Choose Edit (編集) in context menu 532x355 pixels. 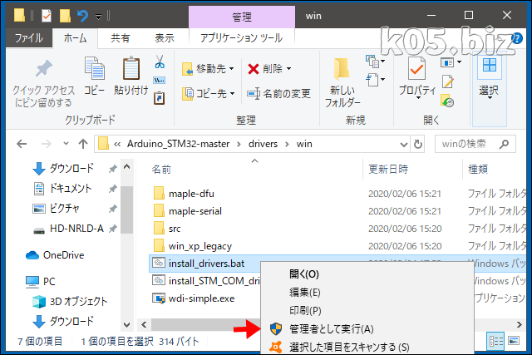tap(305, 292)
